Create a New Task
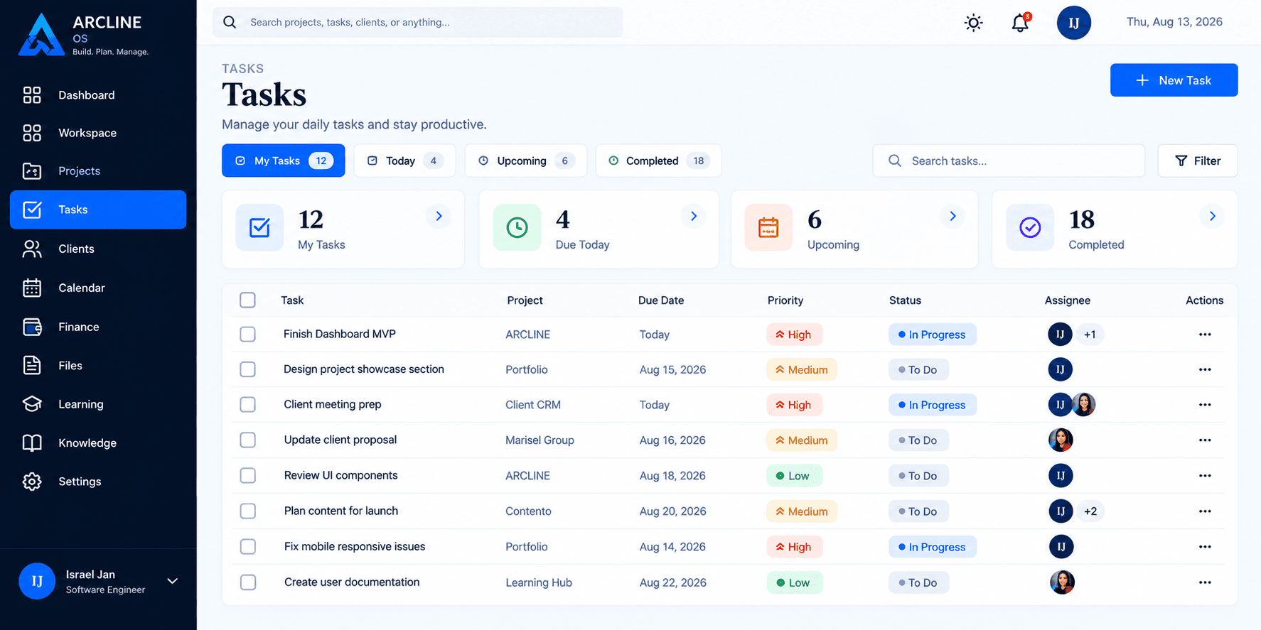Viewport: 1261px width, 630px height. (x=1174, y=80)
